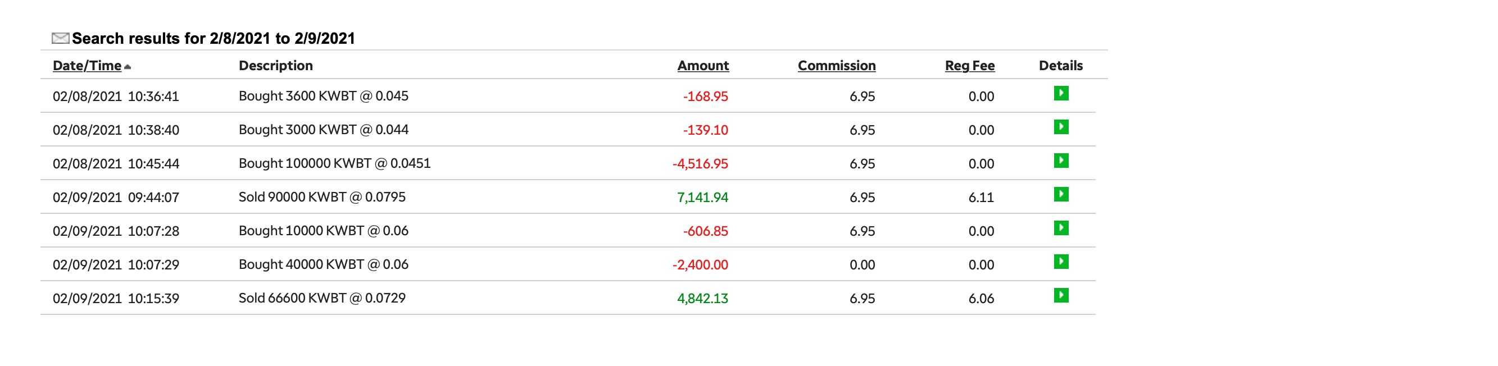The height and width of the screenshot is (366, 1498).
Task: Click the Sold 66600 KWBT @ 0.0729 description
Action: [x=321, y=298]
